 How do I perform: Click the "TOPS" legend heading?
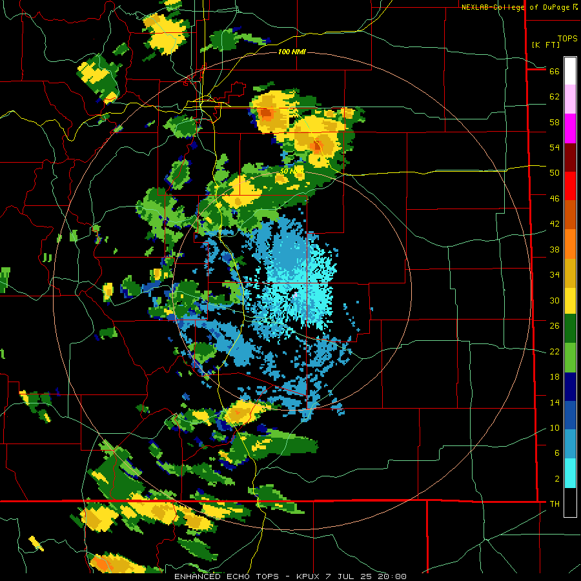click(x=567, y=39)
